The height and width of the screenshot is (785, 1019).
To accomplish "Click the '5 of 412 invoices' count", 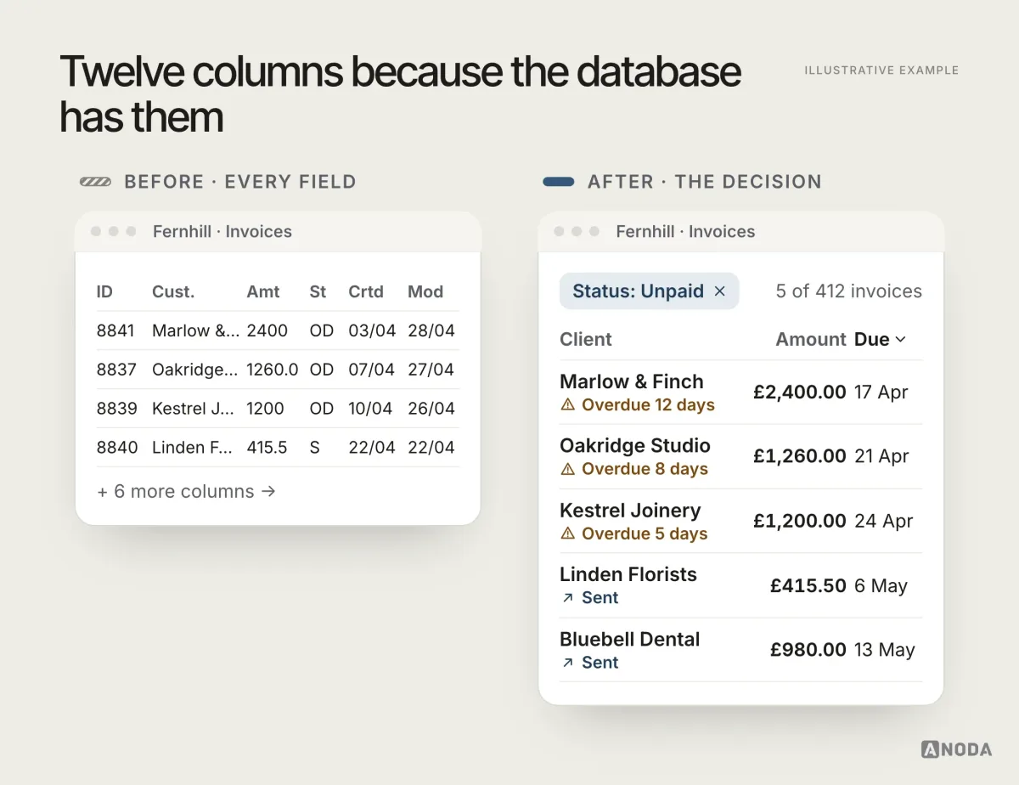I will point(848,291).
